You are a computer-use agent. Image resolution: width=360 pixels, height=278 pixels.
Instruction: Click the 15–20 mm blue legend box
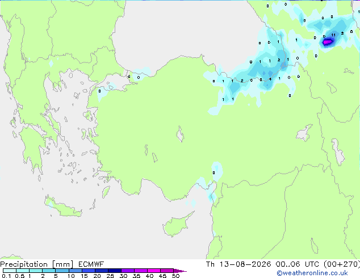coord(88,271)
